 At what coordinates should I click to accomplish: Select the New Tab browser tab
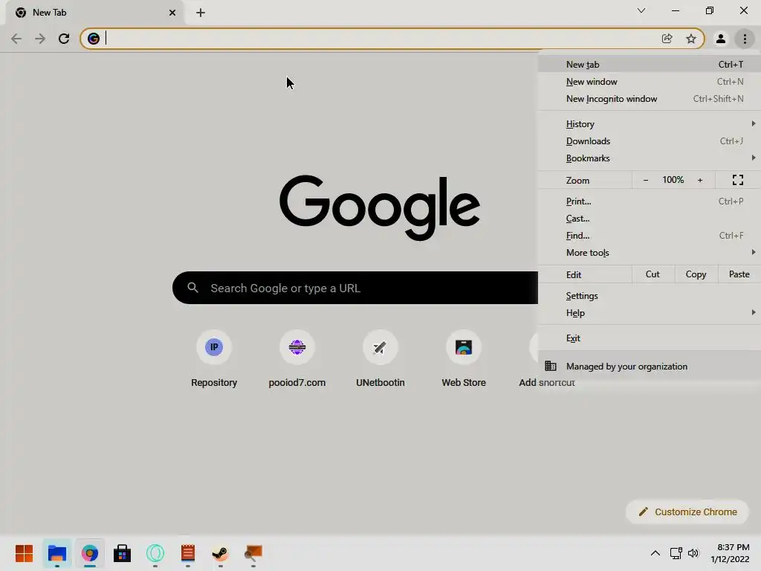[x=94, y=13]
